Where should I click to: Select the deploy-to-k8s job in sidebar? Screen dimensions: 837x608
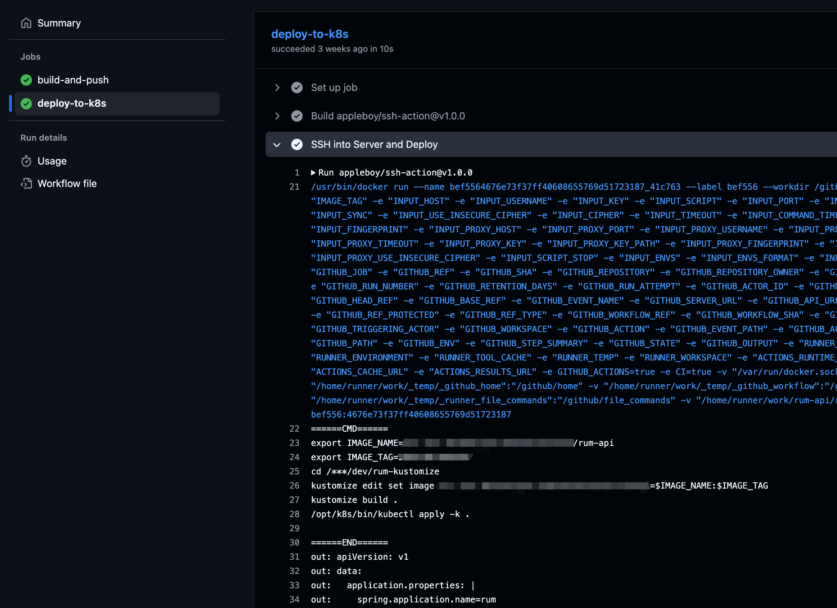coord(72,104)
